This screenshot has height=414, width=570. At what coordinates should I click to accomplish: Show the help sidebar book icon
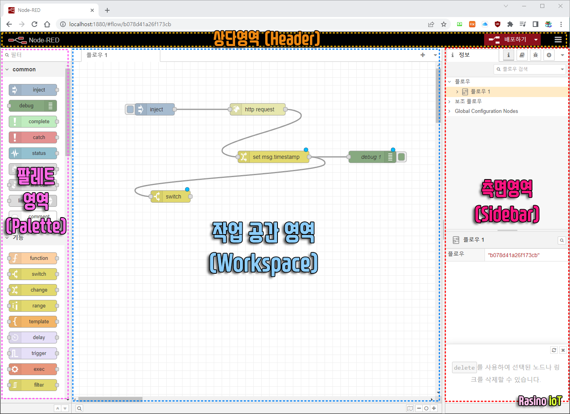coord(522,55)
